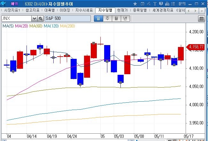This screenshot has height=141, width=208.
Task: Open the 세계경제지표 tab
Action: [x=163, y=10]
